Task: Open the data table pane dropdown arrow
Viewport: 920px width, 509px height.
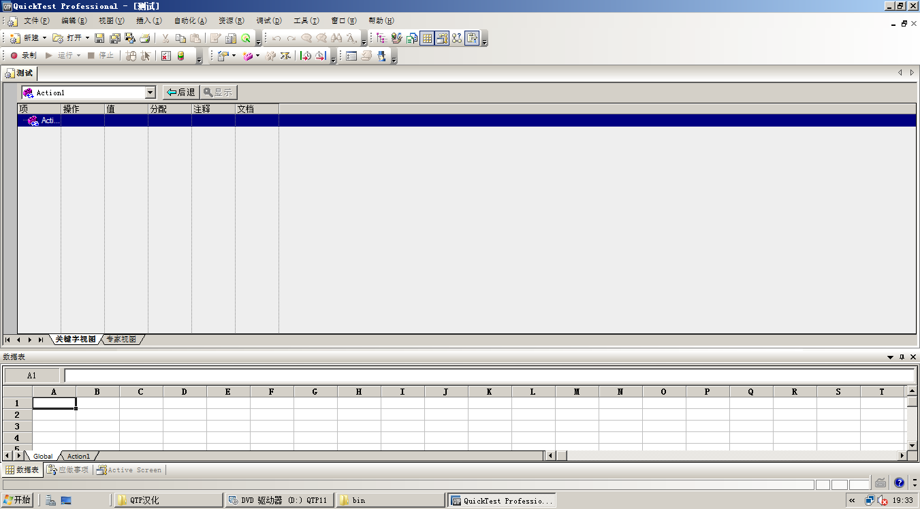Action: [x=890, y=357]
